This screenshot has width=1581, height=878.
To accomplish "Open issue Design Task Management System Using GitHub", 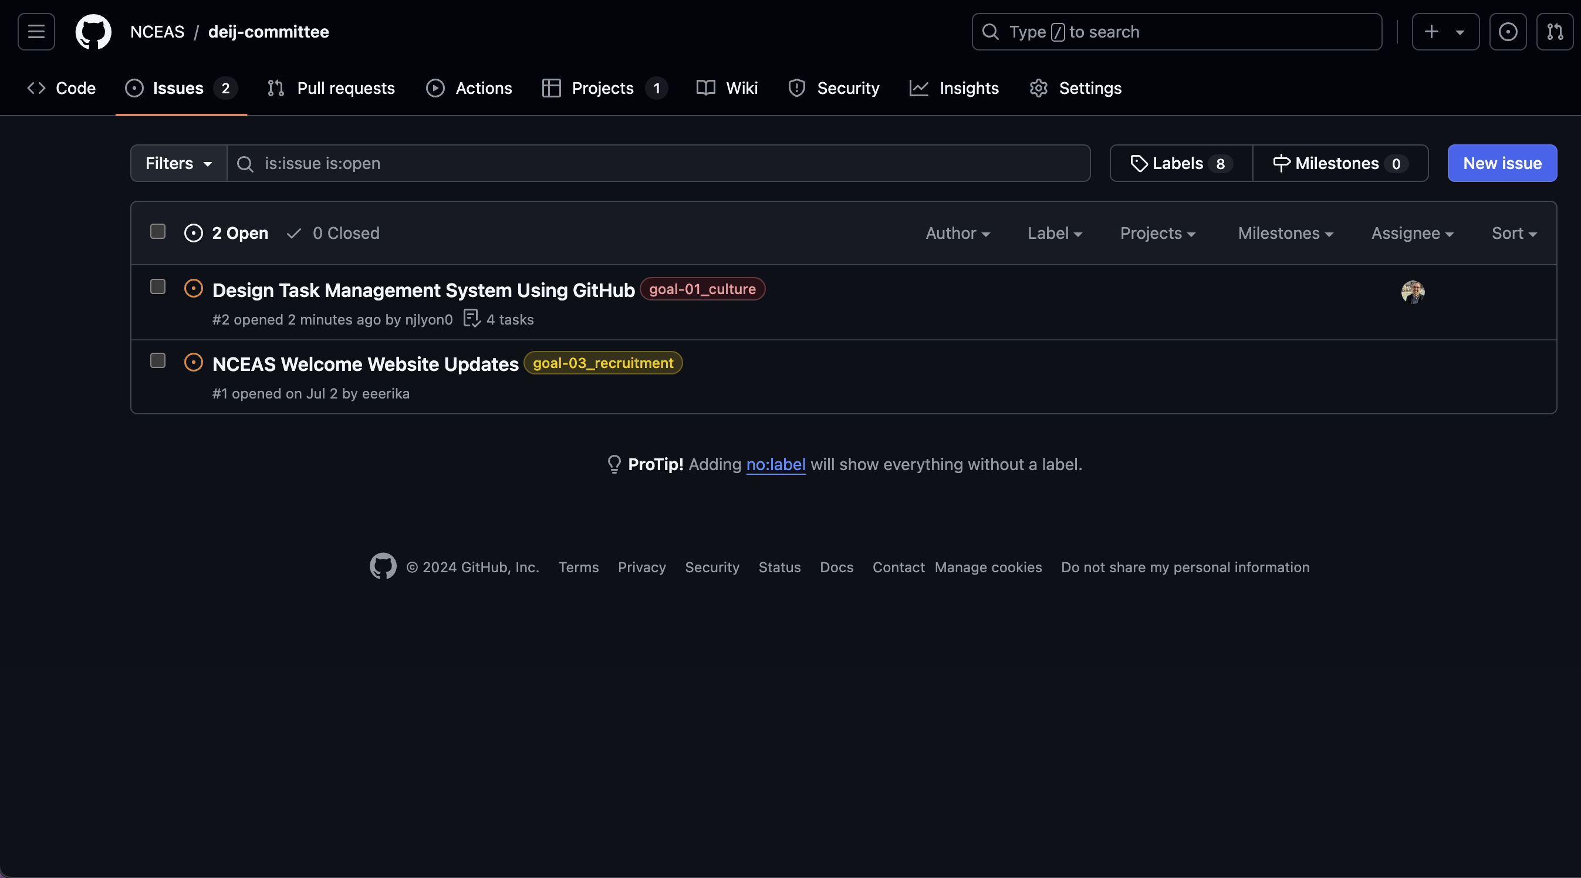I will (424, 290).
